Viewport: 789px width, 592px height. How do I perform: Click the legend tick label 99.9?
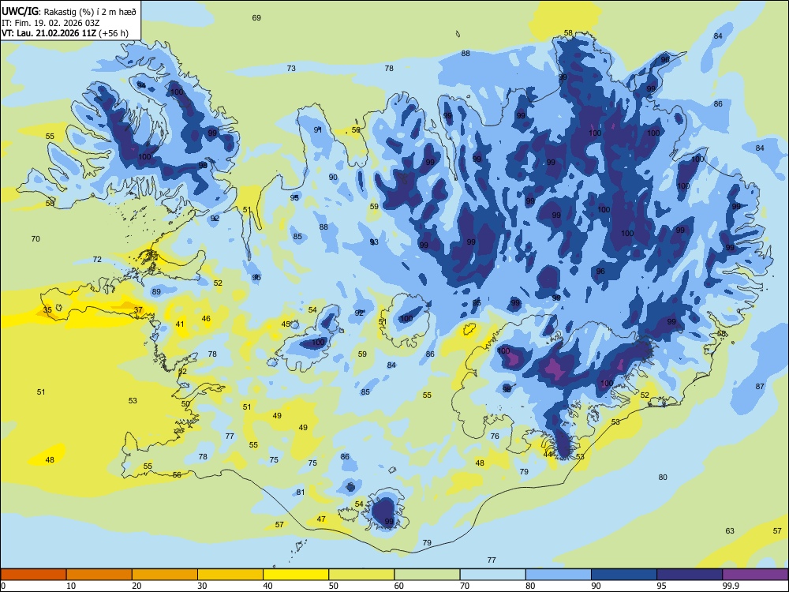(x=731, y=586)
